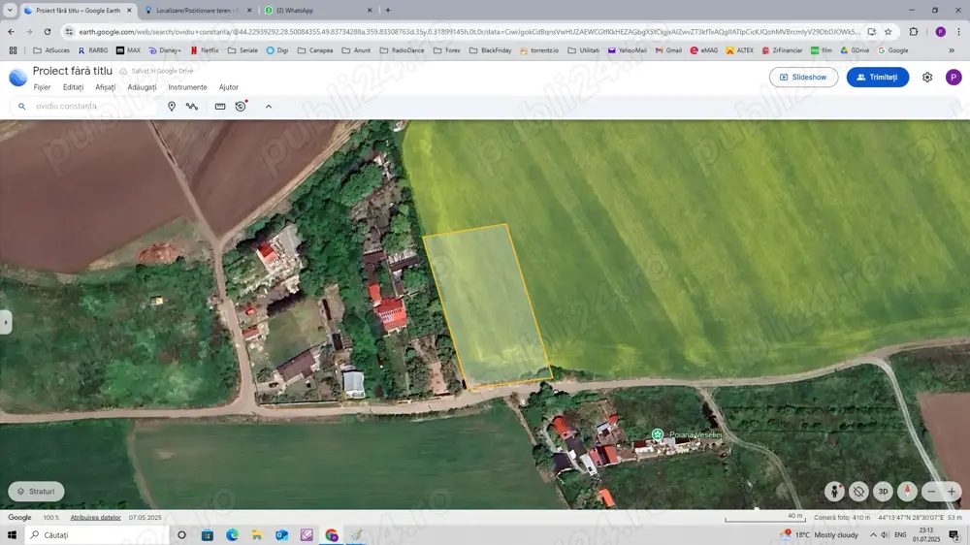970x545 pixels.
Task: Select the draw path or polygon tool
Action: coord(192,107)
